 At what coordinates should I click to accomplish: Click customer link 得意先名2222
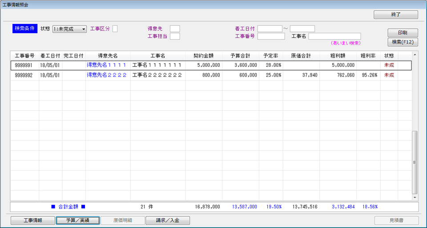pos(106,75)
